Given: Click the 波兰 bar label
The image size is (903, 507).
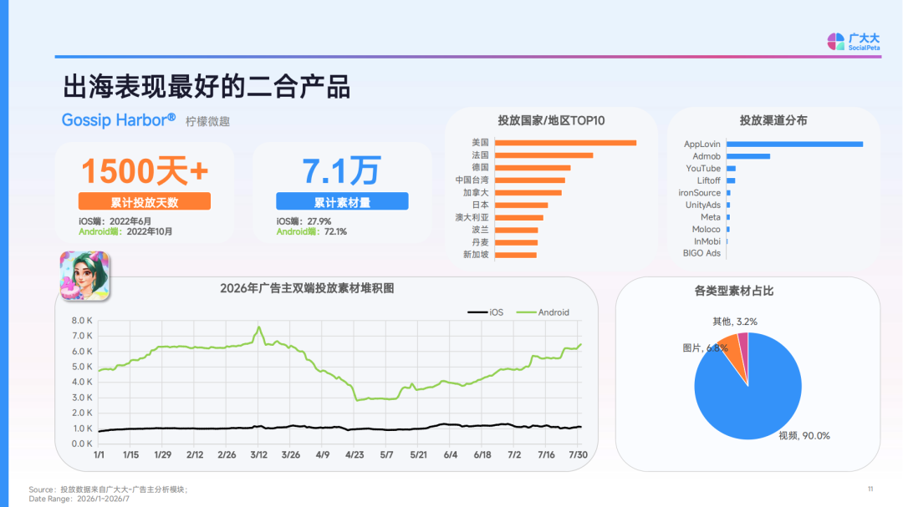Looking at the screenshot, I should 480,230.
